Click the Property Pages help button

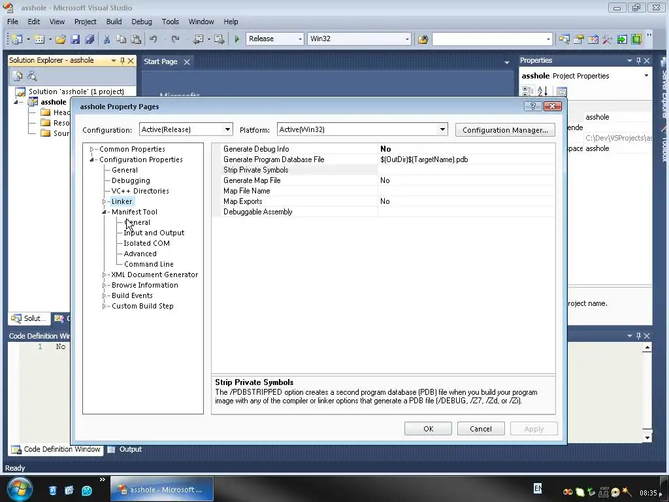(533, 107)
